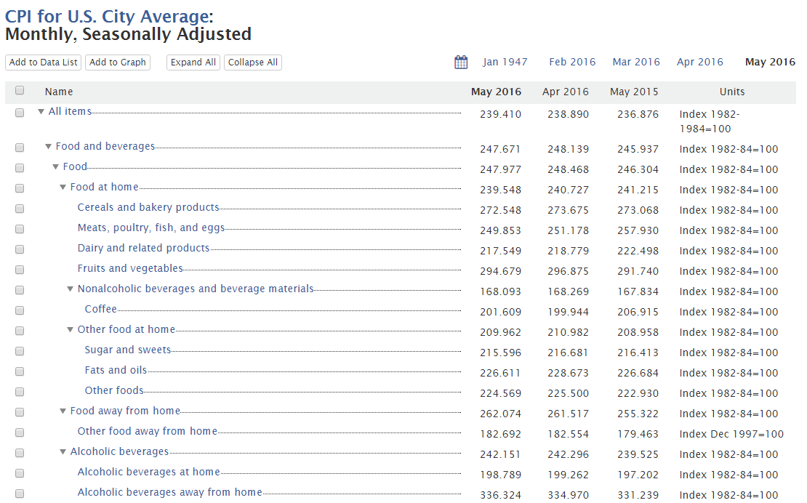The image size is (807, 503).
Task: Tick the checkbox for Coffee row
Action: [20, 310]
